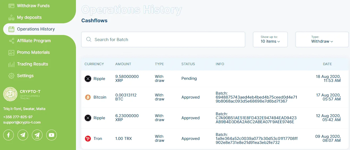The image size is (350, 150).
Task: Click the CRYPTO-T round logo
Action: pos(10,94)
